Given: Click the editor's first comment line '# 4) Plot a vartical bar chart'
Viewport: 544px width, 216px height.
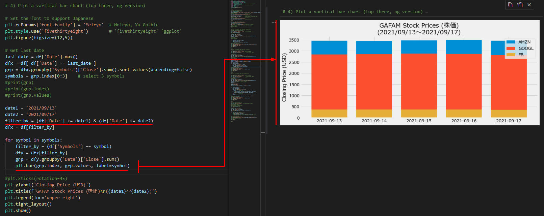Looking at the screenshot, I should [75, 6].
